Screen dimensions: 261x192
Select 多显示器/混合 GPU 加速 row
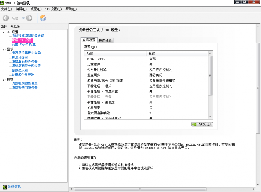pos(146,81)
